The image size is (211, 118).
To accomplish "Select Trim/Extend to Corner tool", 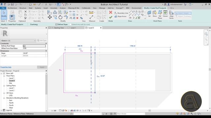I will coord(66,17).
